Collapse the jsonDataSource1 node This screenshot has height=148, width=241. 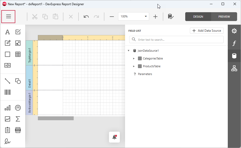[x=129, y=51]
